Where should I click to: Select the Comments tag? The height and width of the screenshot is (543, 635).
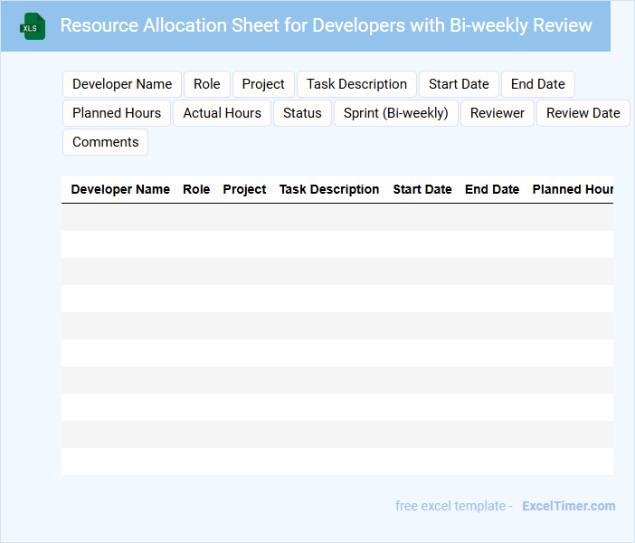(x=105, y=142)
